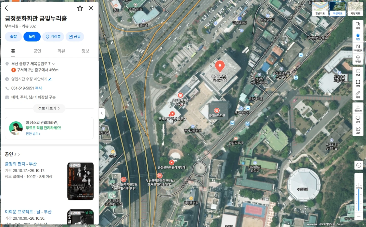Close the place detail panel with X

(x=91, y=8)
